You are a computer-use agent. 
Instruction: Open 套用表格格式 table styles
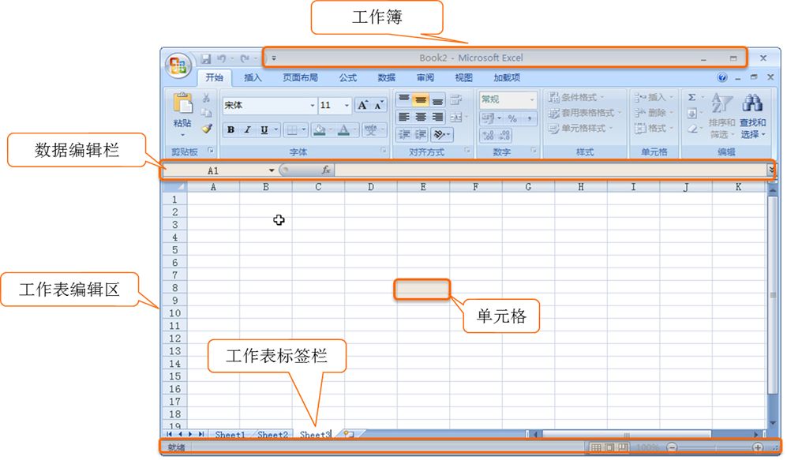(x=585, y=113)
